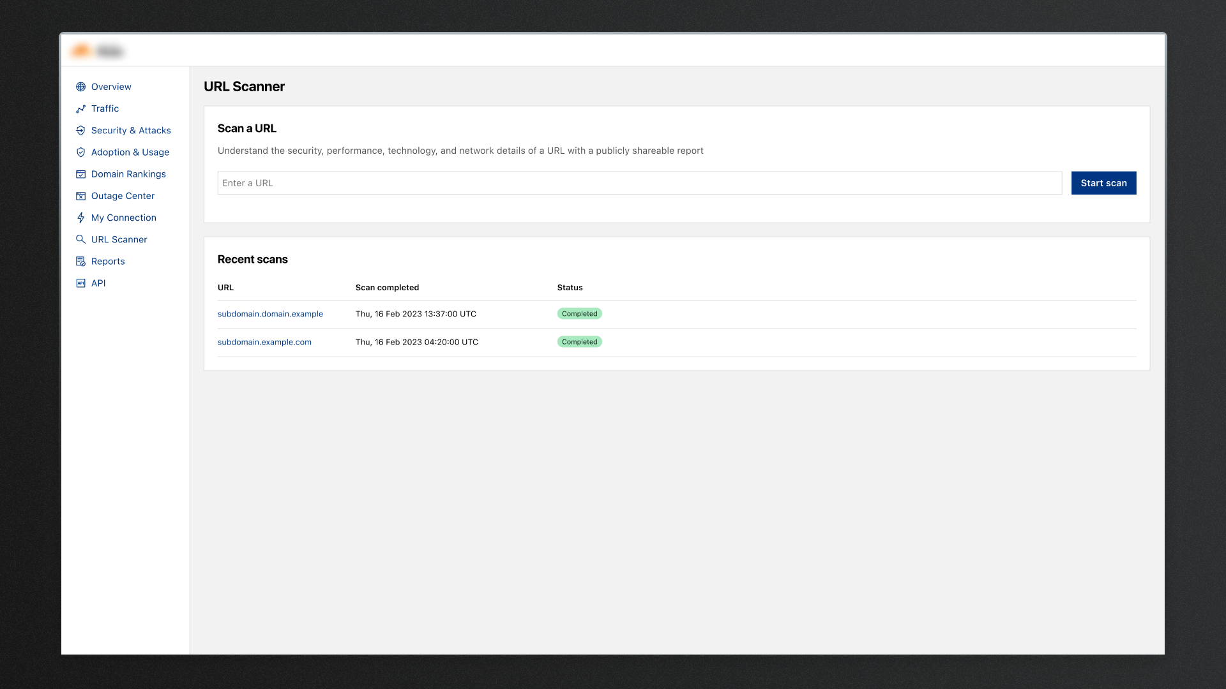Click the globe icon beside Overview
Screen dimensions: 1226x689
point(80,87)
